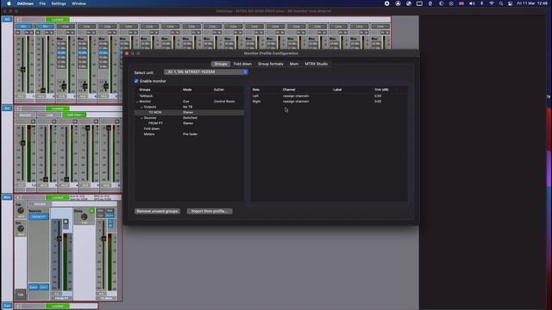Open the Control Room EuCon cell

click(224, 102)
